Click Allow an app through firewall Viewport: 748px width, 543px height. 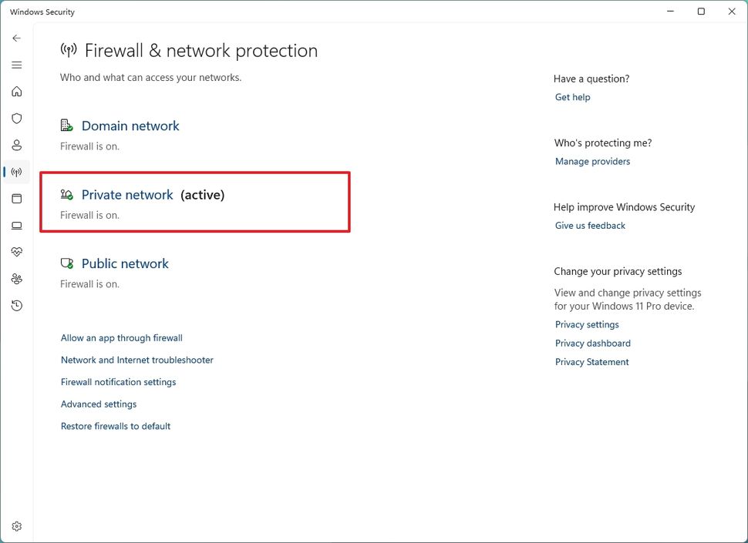(x=121, y=337)
